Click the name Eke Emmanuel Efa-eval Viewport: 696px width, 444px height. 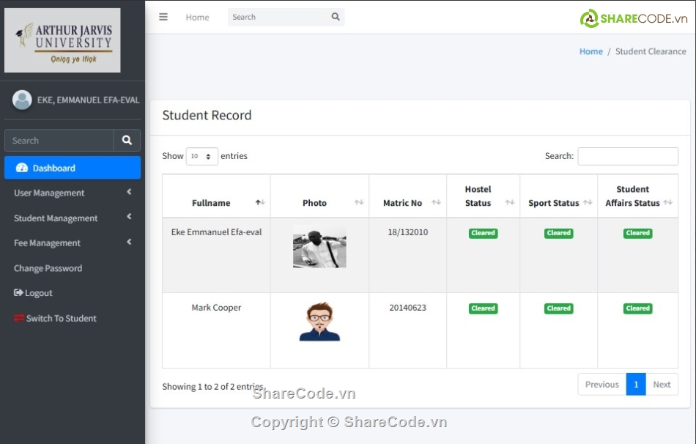coord(217,232)
